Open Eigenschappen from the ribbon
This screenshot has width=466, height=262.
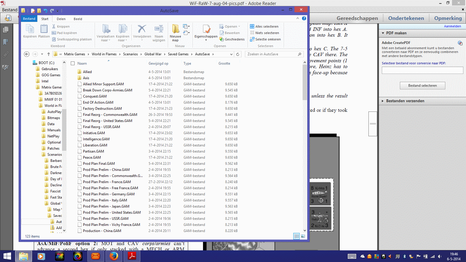206,32
